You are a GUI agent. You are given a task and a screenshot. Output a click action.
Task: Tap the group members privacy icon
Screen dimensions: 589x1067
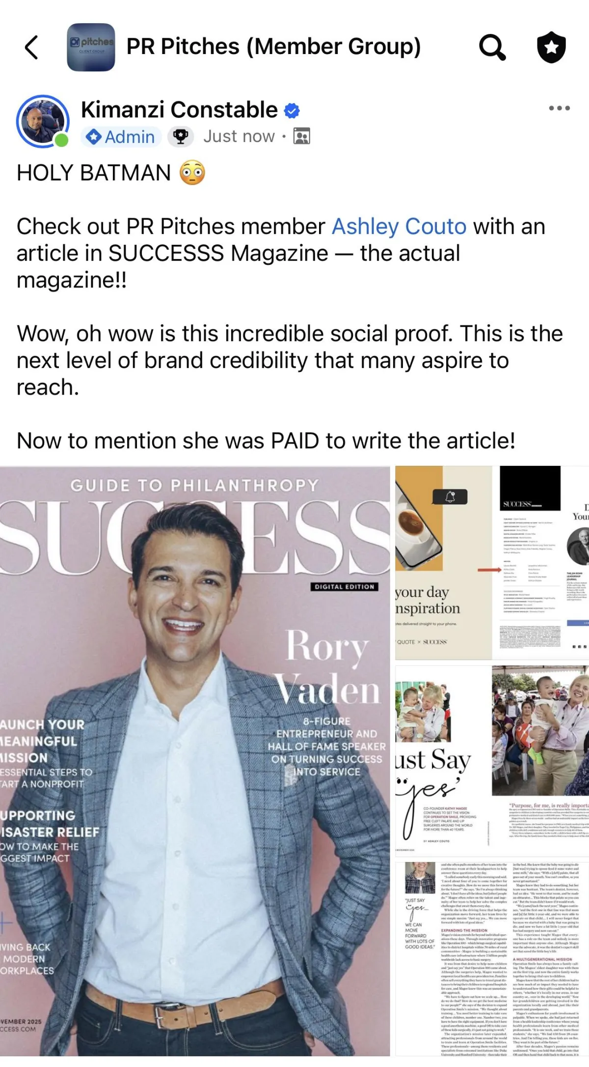[301, 136]
